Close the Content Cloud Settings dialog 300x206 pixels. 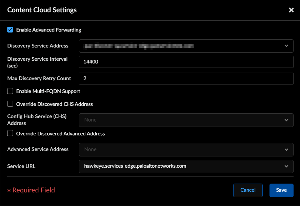[x=291, y=10]
